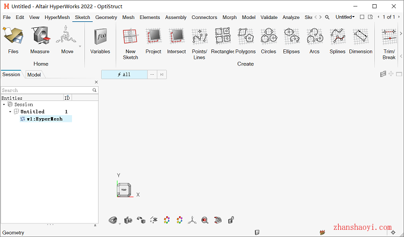Activate the Move tool
The width and height of the screenshot is (404, 237).
(x=67, y=40)
